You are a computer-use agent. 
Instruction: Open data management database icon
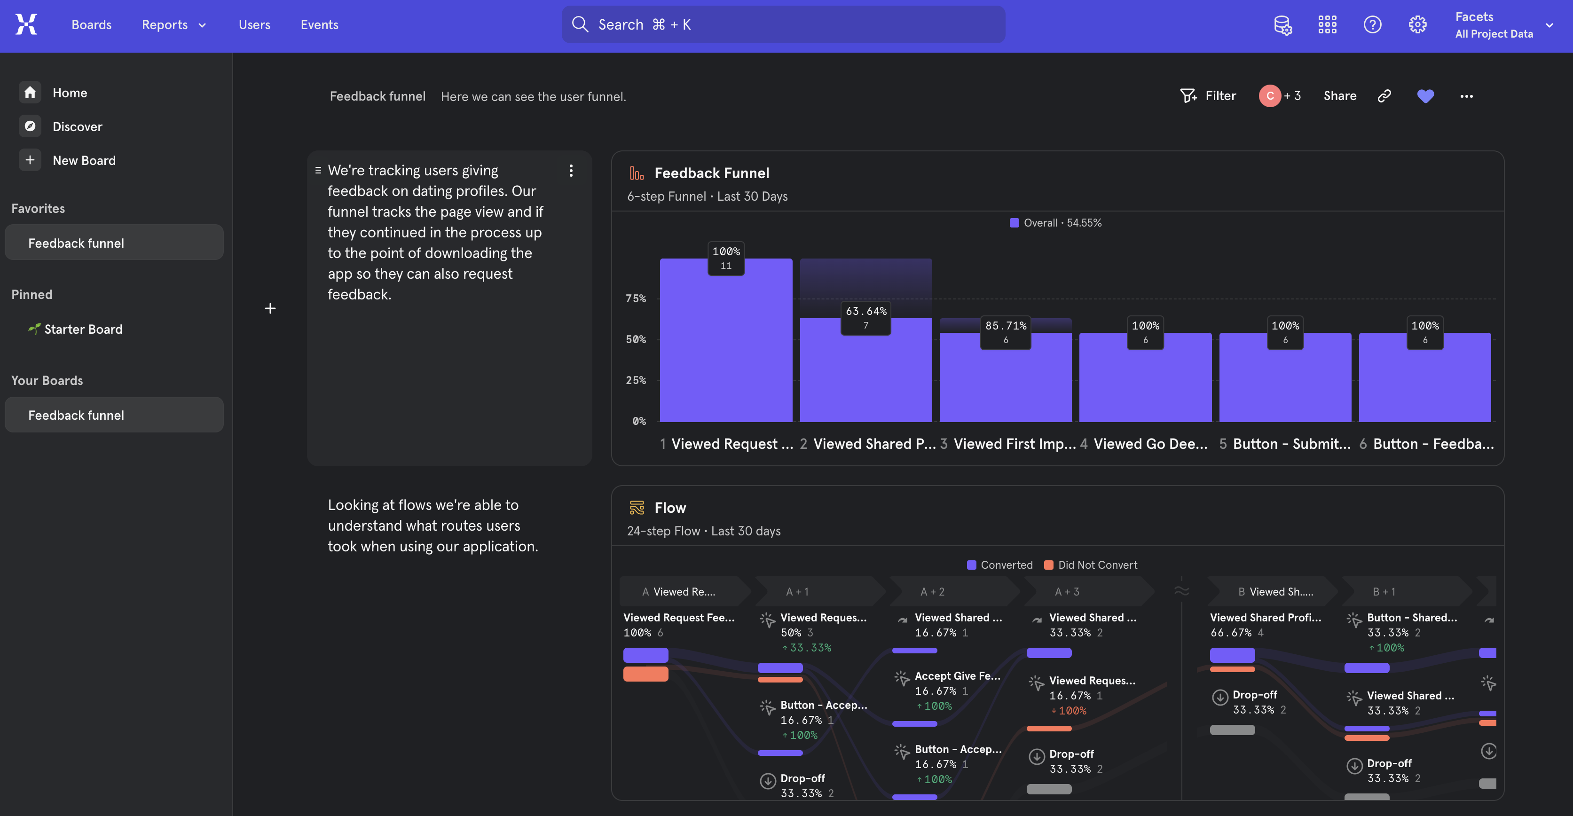pos(1282,24)
